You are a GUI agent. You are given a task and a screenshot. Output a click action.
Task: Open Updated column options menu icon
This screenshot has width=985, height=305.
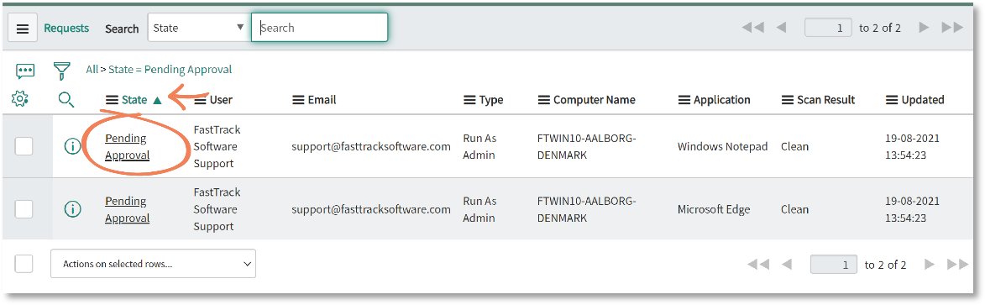point(892,100)
